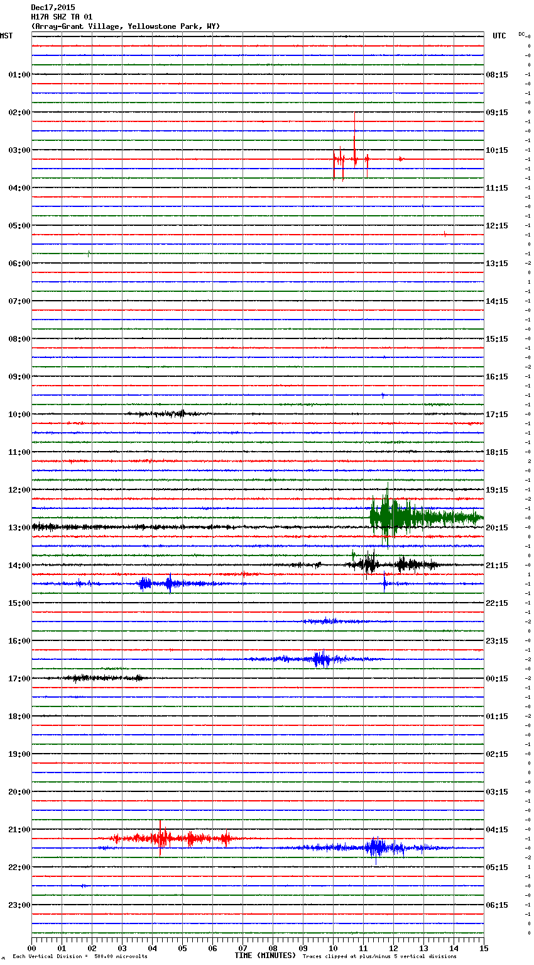
Task: Select the 04:00 MST time label
Action: pyautogui.click(x=19, y=188)
